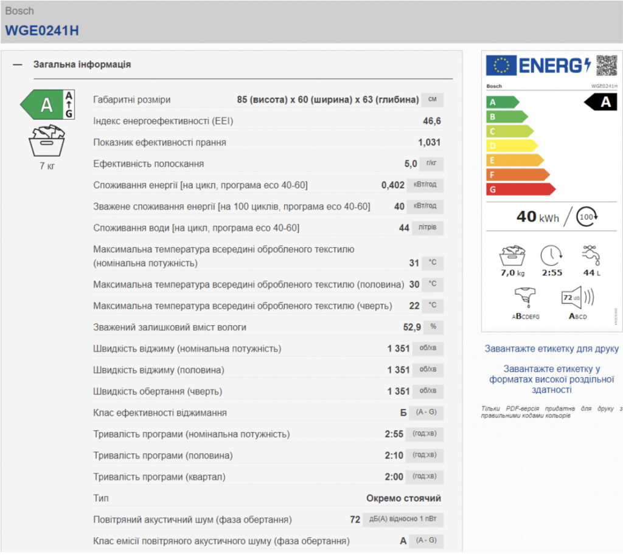623x556 pixels.
Task: Open the Завантажте етикетку для друку link
Action: point(551,349)
